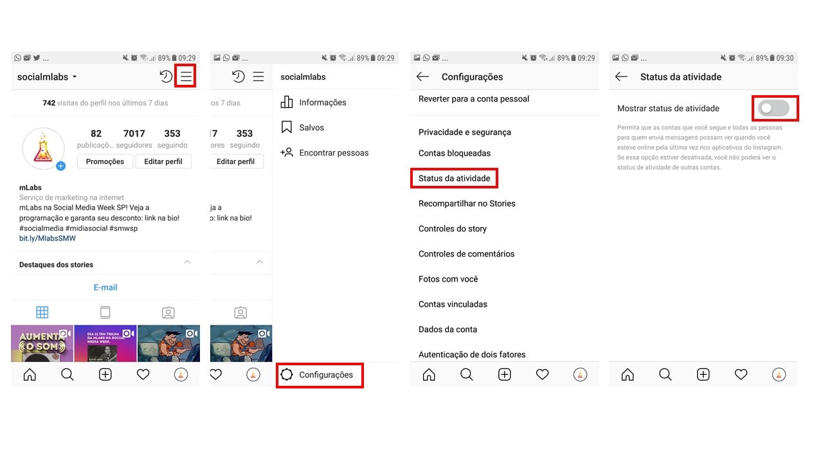This screenshot has height=463, width=823.
Task: Tap New post plus on Configurações screen
Action: pos(505,375)
